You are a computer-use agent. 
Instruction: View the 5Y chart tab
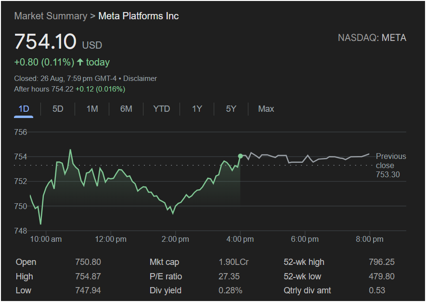click(231, 109)
